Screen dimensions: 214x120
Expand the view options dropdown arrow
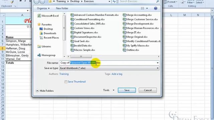[x=147, y=8]
